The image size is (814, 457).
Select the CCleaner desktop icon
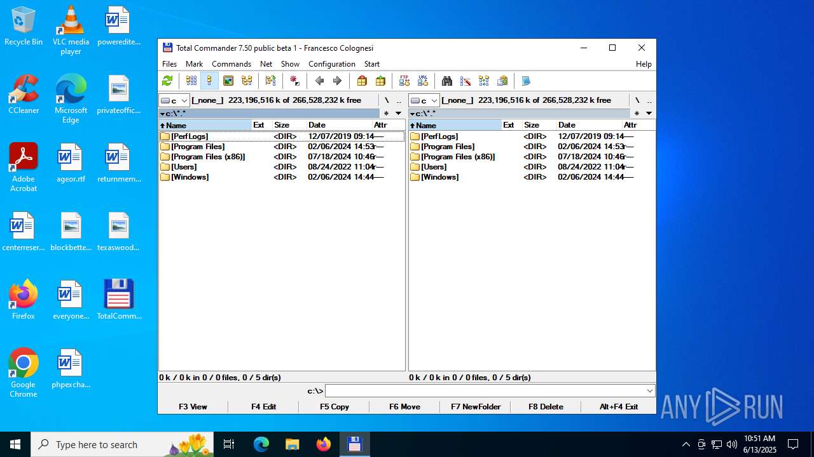coord(24,94)
